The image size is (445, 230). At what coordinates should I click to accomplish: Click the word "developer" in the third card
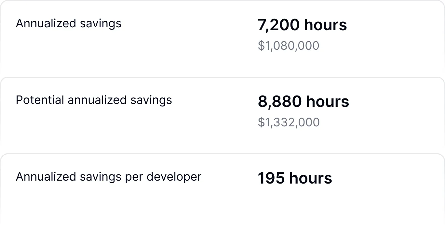pyautogui.click(x=174, y=177)
